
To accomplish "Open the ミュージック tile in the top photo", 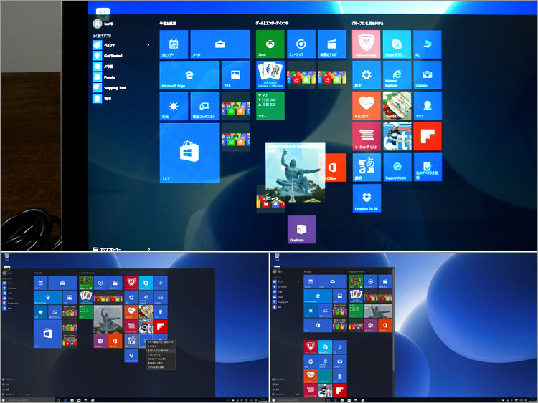I will click(301, 44).
